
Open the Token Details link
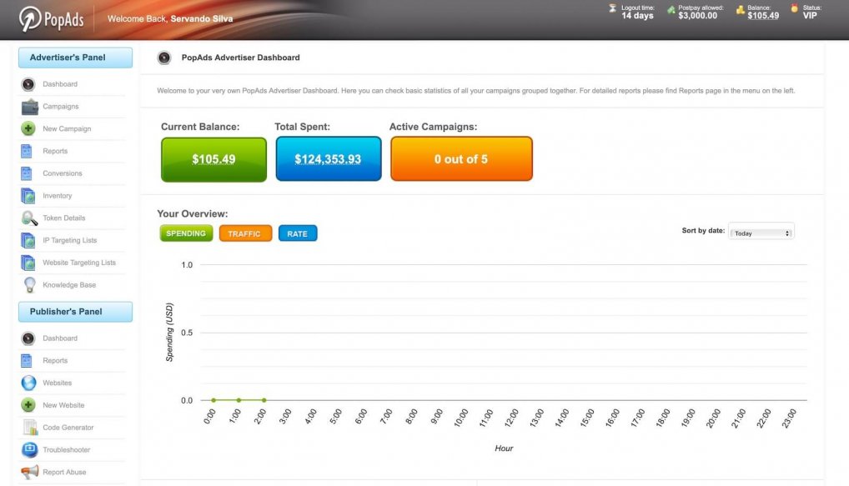pyautogui.click(x=64, y=218)
